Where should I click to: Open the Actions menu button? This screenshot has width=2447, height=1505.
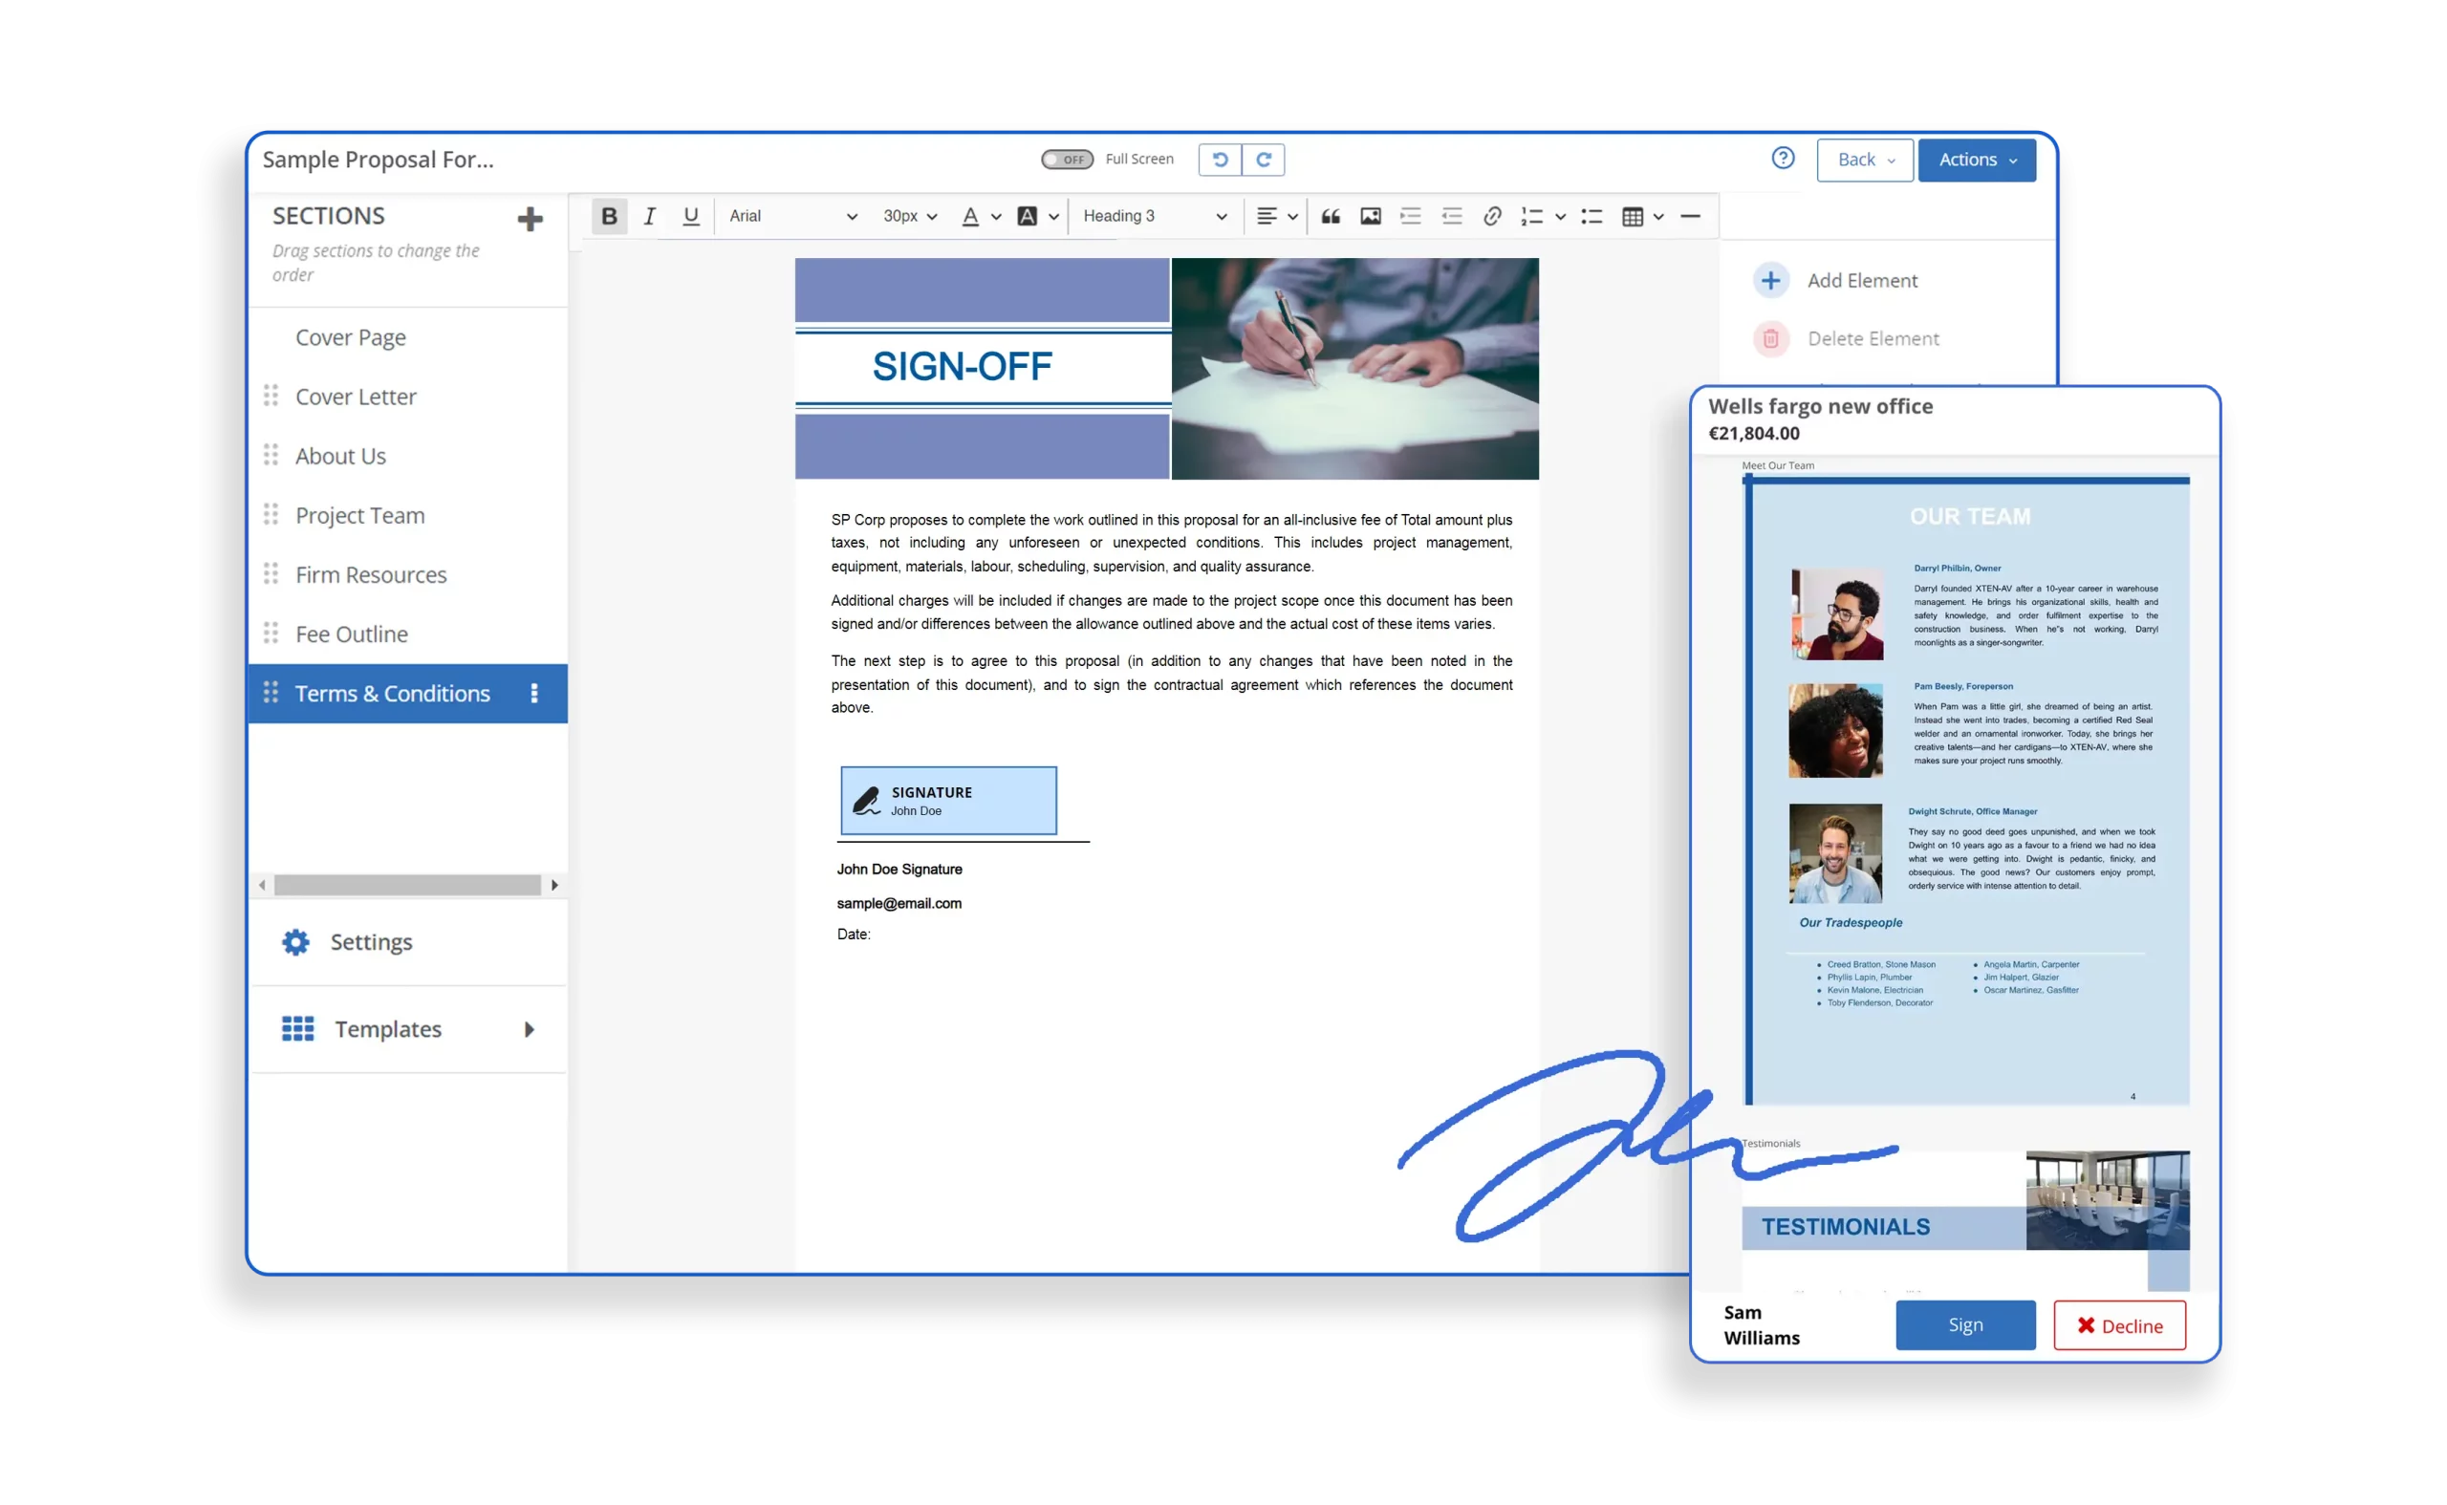click(x=1975, y=159)
